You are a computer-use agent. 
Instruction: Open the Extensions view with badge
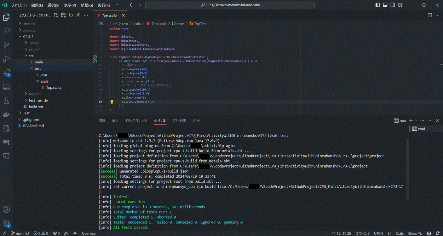point(6,73)
